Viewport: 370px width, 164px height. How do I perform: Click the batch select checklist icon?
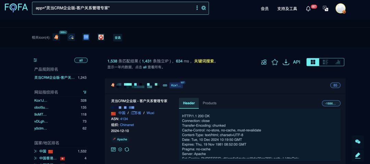(x=264, y=62)
